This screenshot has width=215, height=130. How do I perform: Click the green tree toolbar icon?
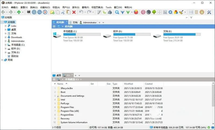[x=154, y=12]
